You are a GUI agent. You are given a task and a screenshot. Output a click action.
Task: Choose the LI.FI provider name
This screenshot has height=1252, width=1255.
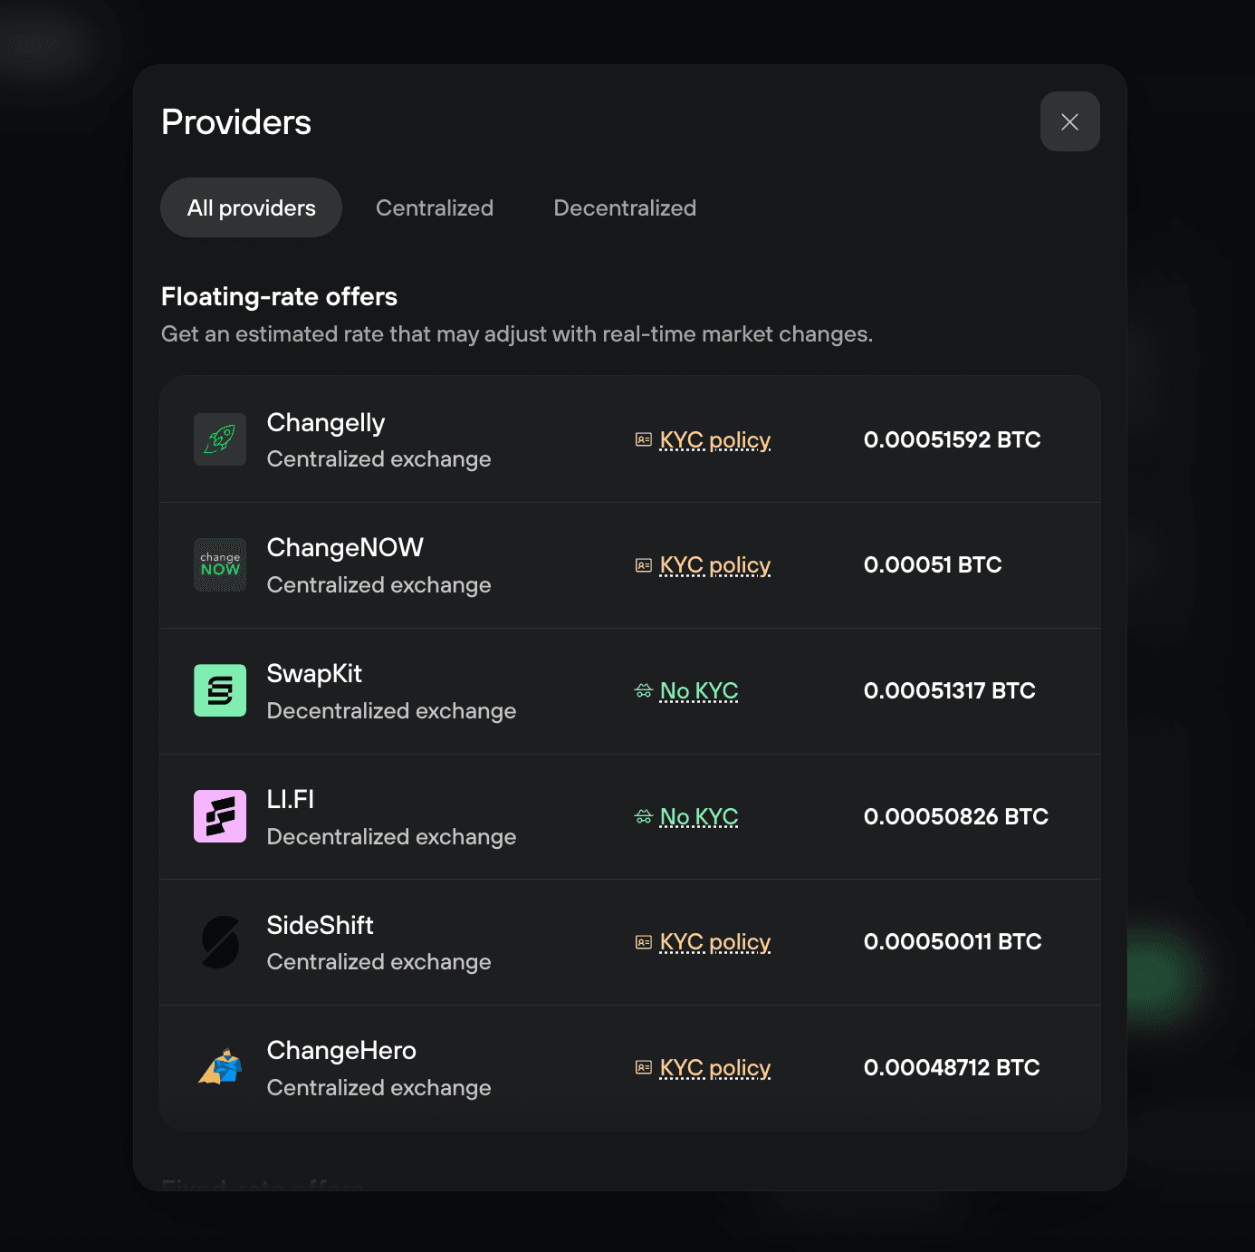pyautogui.click(x=291, y=799)
